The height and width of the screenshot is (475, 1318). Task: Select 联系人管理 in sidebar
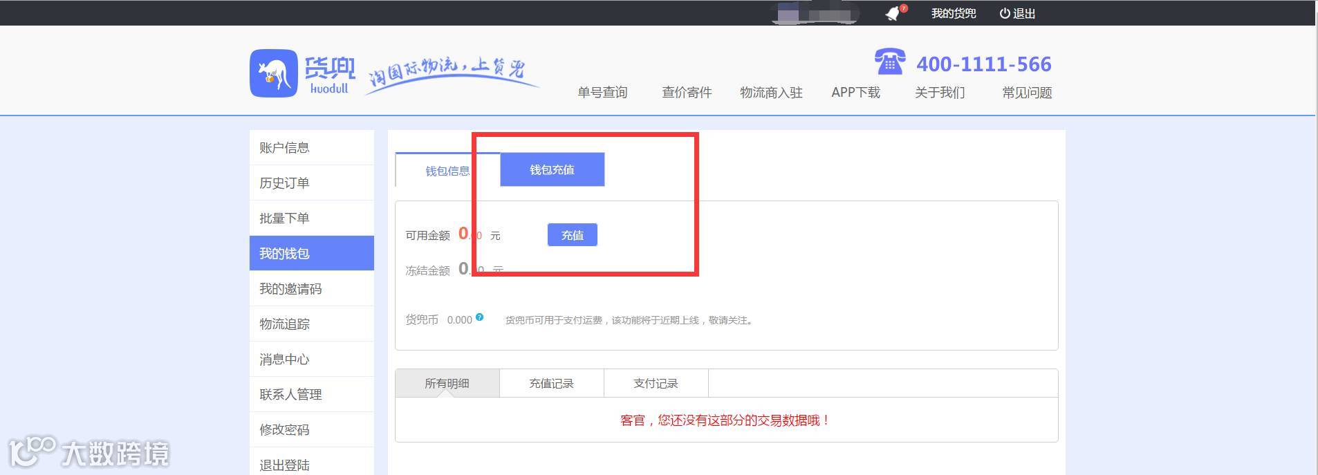pyautogui.click(x=312, y=394)
